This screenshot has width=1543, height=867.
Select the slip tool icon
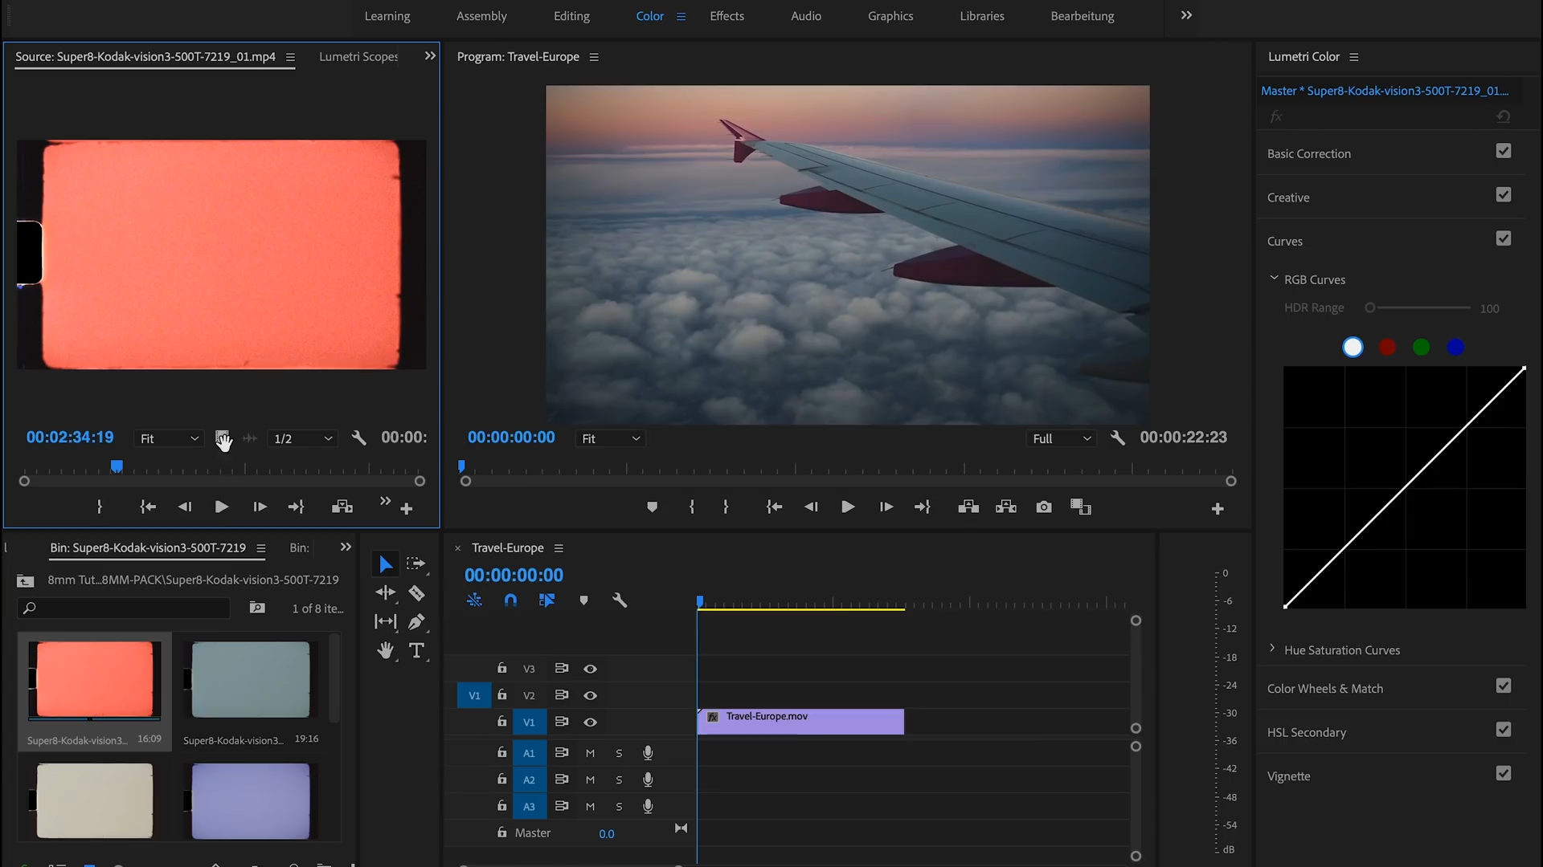pos(383,622)
